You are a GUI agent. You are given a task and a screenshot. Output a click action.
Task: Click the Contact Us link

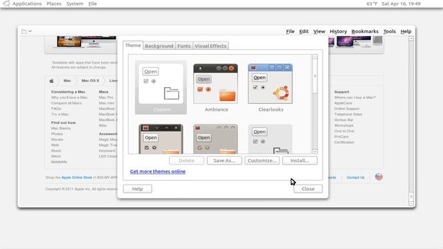point(355,178)
